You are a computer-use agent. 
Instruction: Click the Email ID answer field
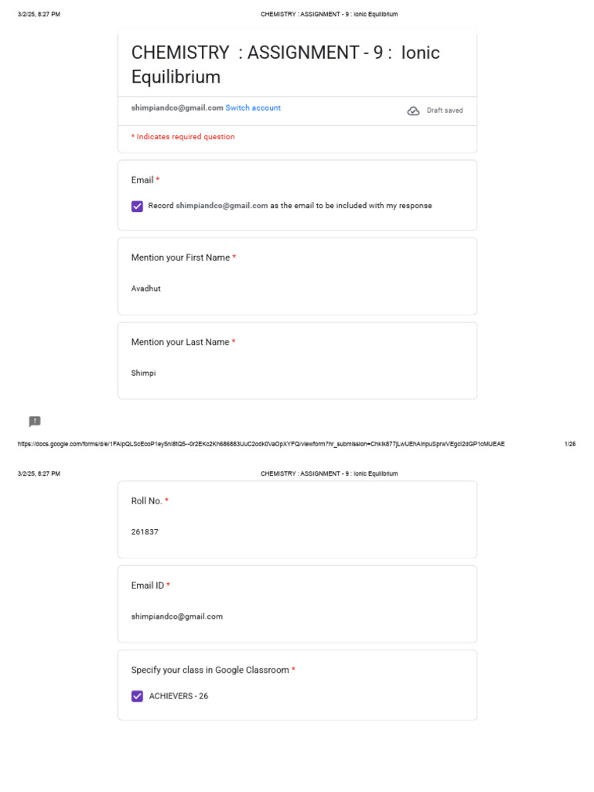[x=177, y=616]
